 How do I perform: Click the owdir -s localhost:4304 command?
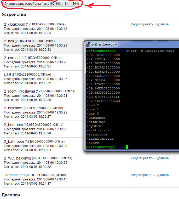tap(150, 51)
